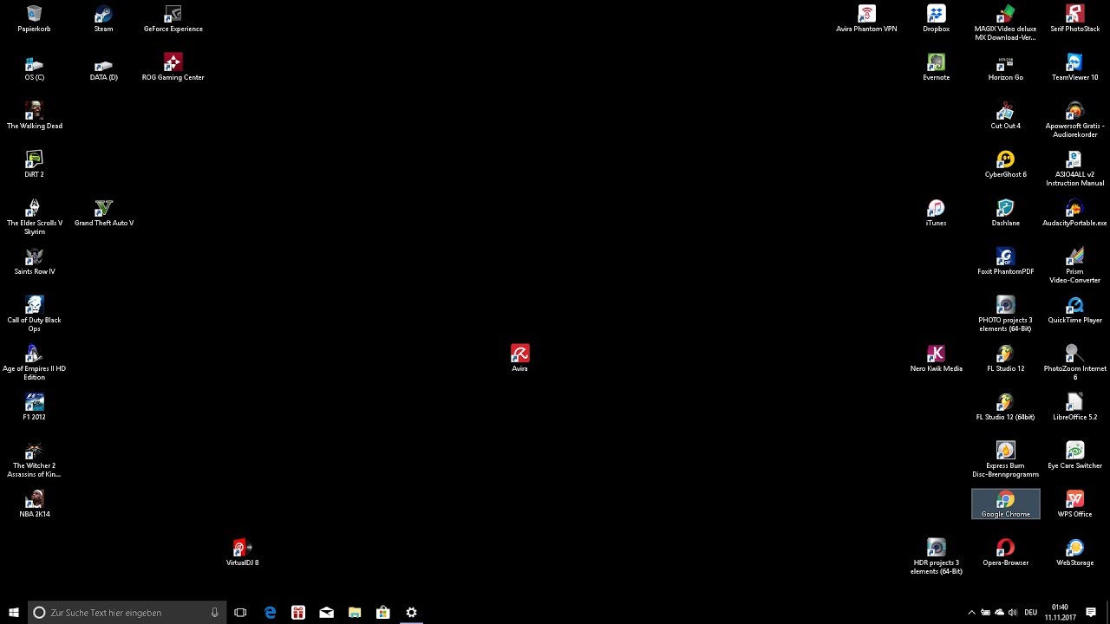Select Saints Row IV shortcut
Image resolution: width=1110 pixels, height=624 pixels.
[34, 262]
